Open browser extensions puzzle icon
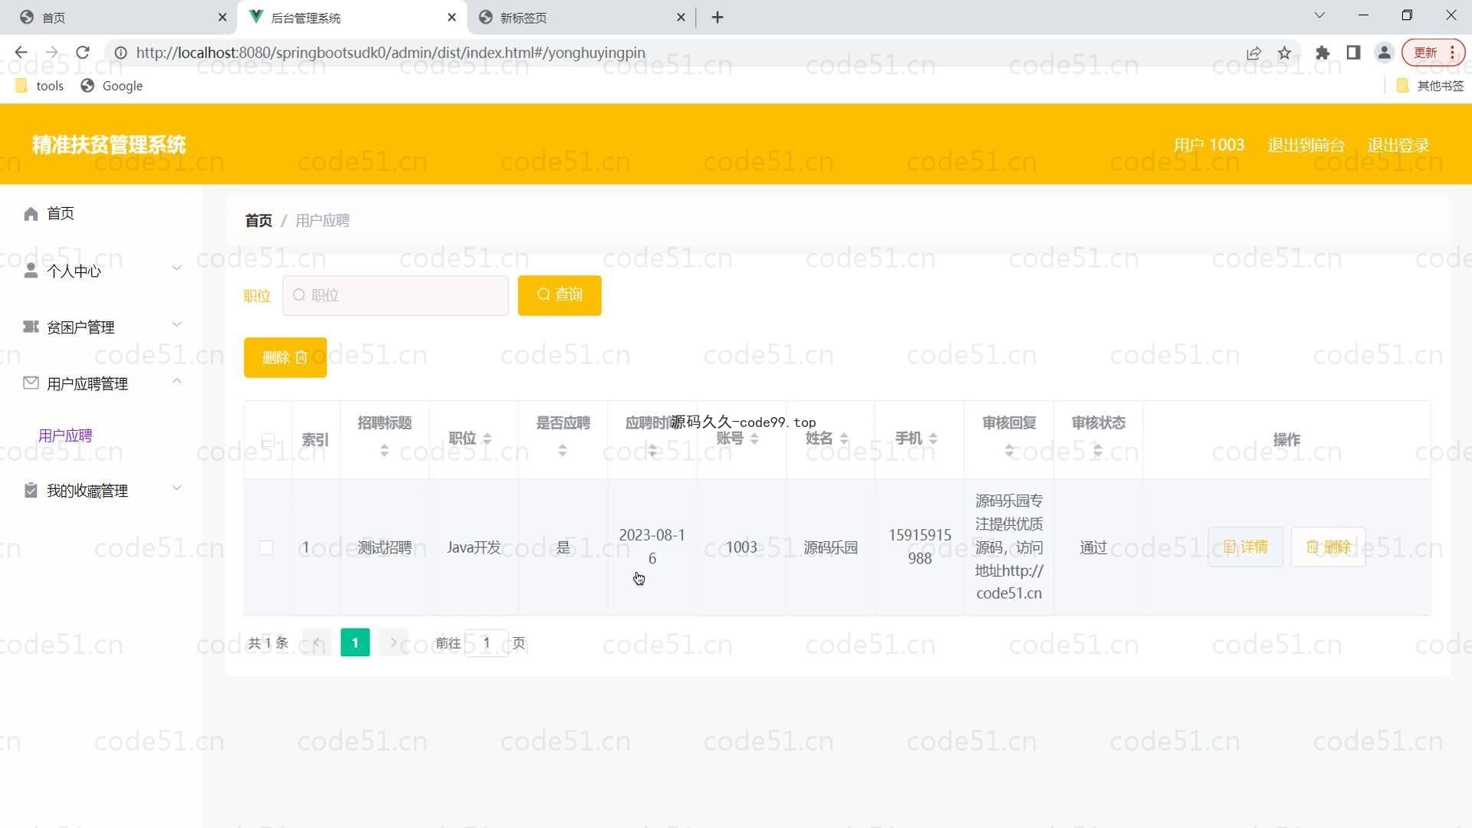1472x828 pixels. 1322,53
